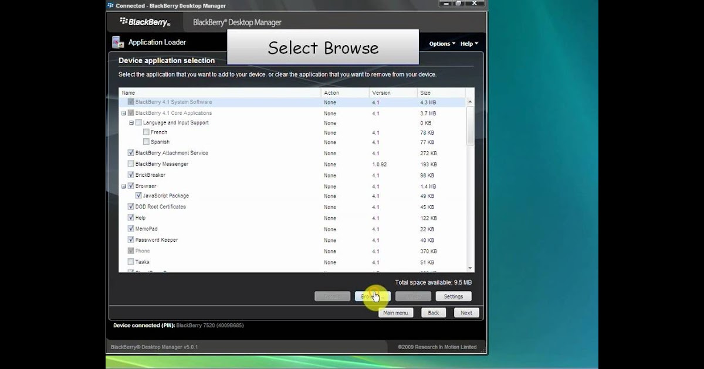Enable the French language checkbox
Viewport: 704px width, 369px height.
click(146, 132)
